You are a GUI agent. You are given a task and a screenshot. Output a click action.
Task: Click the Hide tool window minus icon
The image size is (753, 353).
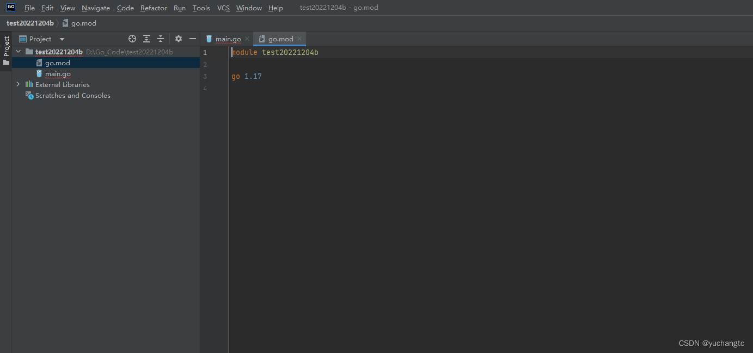(x=193, y=39)
